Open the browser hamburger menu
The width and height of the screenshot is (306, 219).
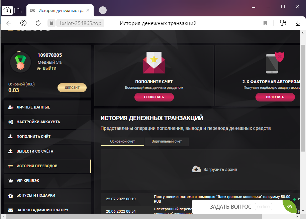point(253,6)
